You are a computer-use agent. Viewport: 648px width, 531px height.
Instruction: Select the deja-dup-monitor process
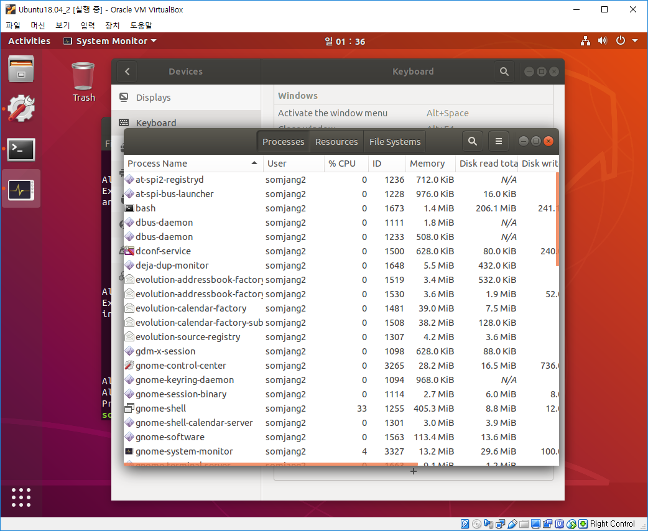pyautogui.click(x=341, y=265)
